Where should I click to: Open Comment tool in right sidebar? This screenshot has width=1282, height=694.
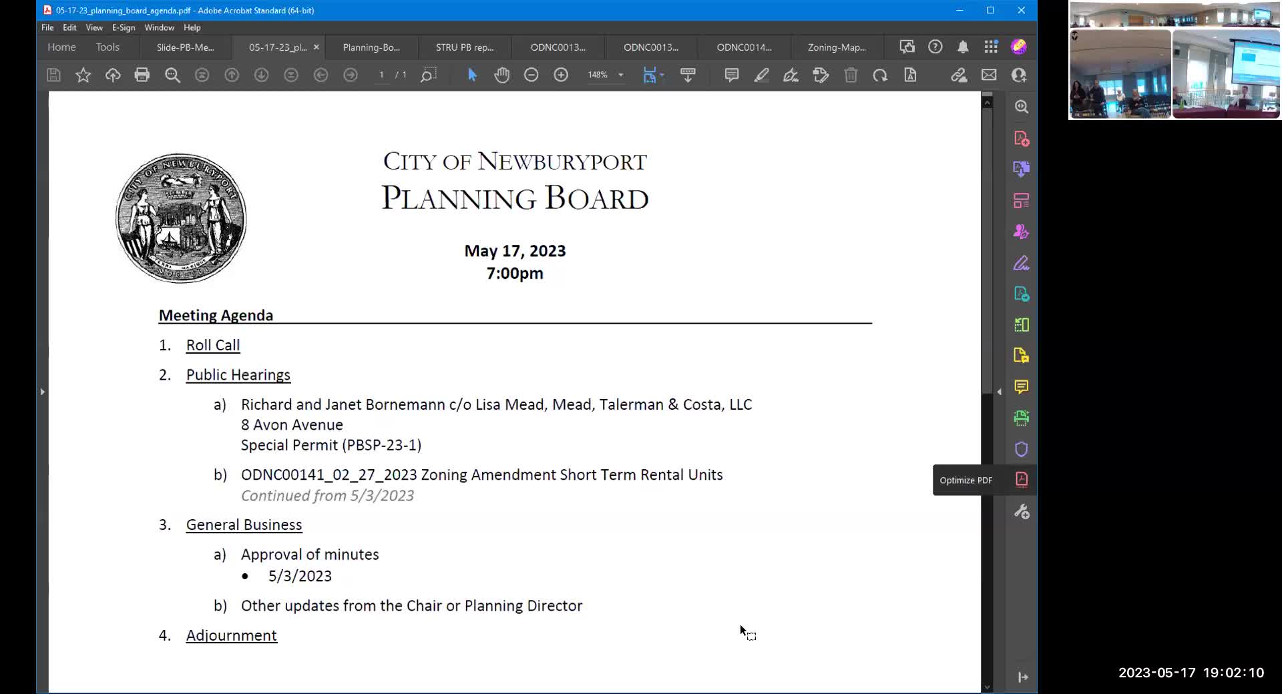click(1022, 387)
